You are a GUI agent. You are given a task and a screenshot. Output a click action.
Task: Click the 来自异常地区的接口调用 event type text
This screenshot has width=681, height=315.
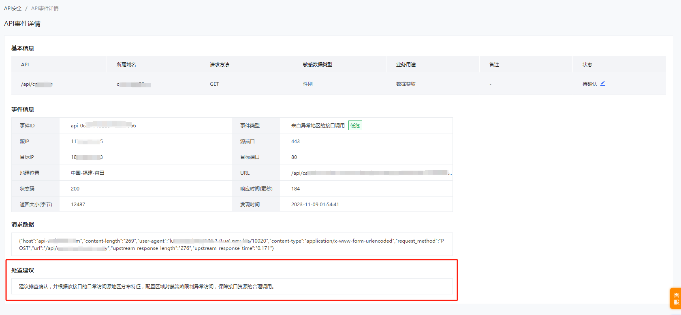pos(318,125)
